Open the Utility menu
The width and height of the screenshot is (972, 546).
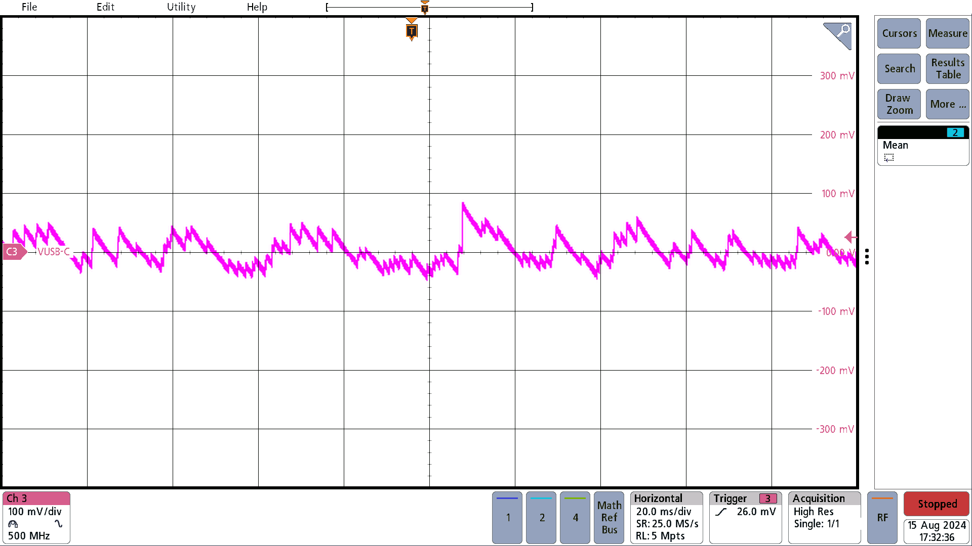(x=181, y=7)
